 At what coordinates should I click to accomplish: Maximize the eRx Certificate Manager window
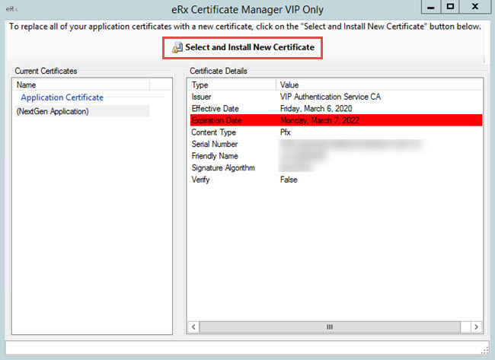[450, 7]
